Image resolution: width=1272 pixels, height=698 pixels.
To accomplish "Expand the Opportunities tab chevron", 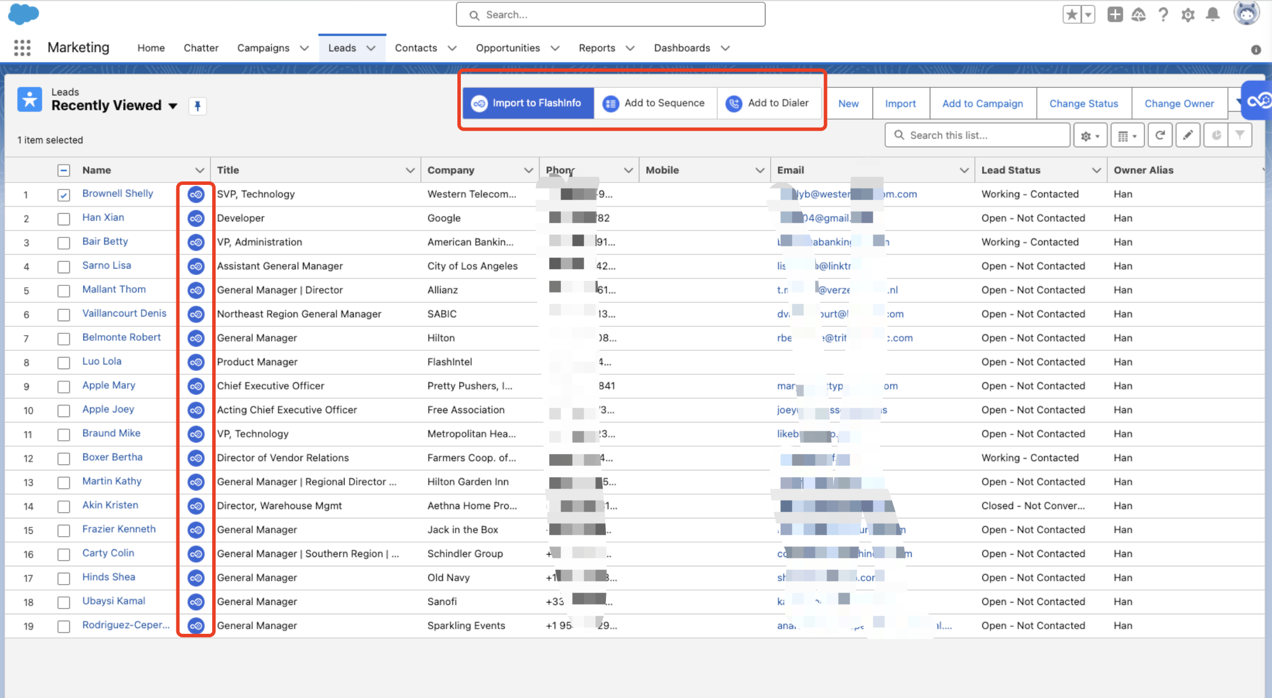I will tap(555, 48).
